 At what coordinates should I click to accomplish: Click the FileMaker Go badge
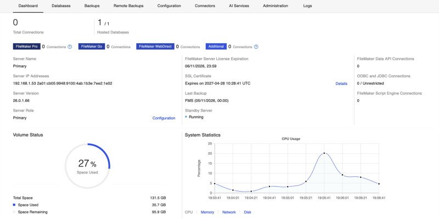click(92, 47)
